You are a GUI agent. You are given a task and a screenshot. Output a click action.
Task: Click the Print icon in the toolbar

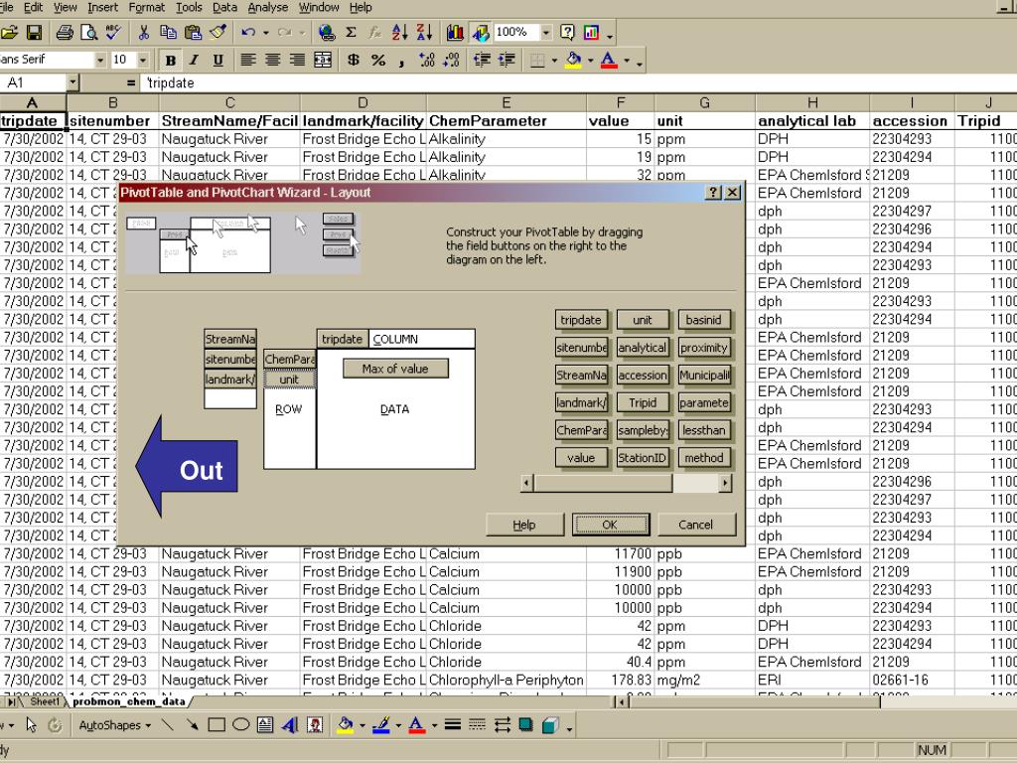(x=65, y=33)
